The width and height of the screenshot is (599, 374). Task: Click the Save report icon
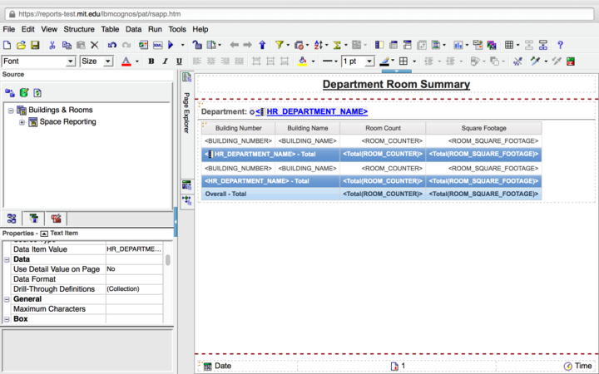[36, 45]
